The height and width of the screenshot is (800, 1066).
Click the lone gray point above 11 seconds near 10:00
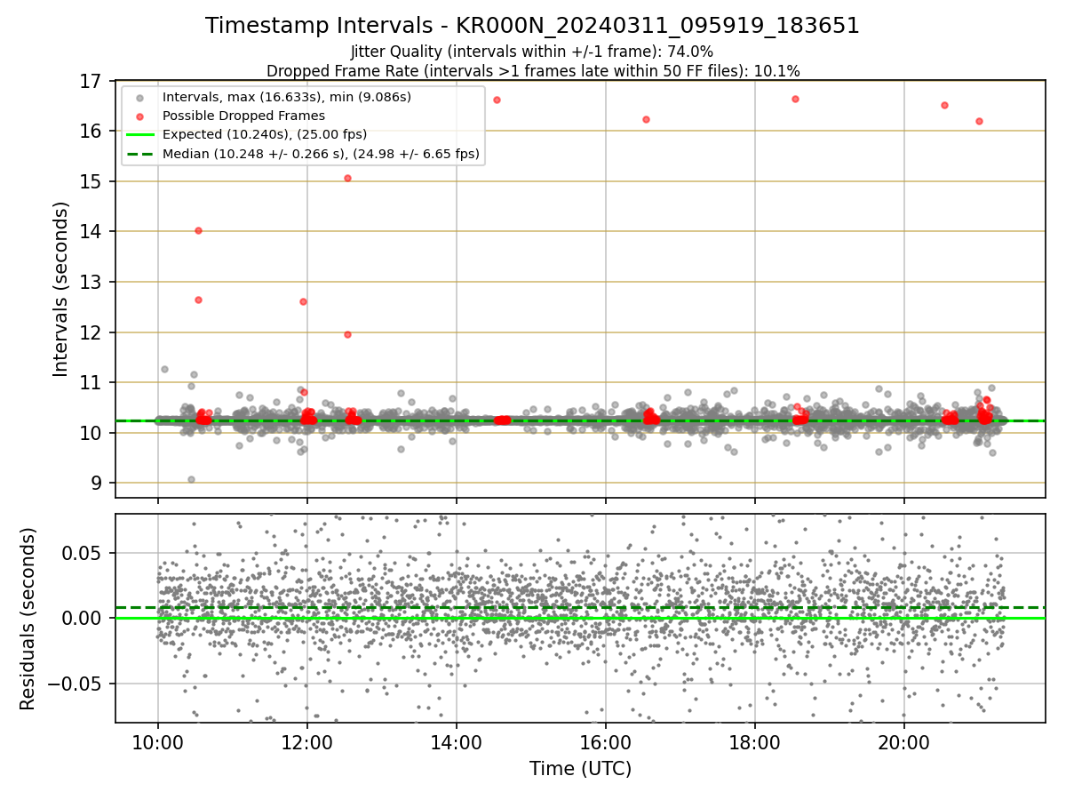164,369
